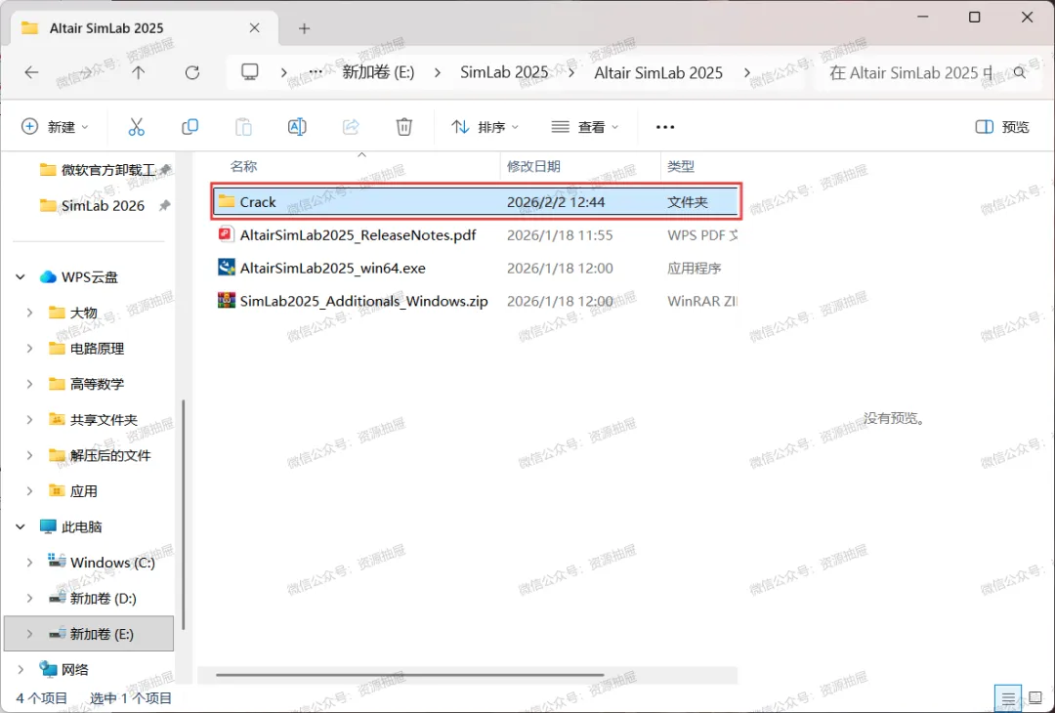The height and width of the screenshot is (713, 1055).
Task: Switch to details view layout icon
Action: click(x=1007, y=699)
